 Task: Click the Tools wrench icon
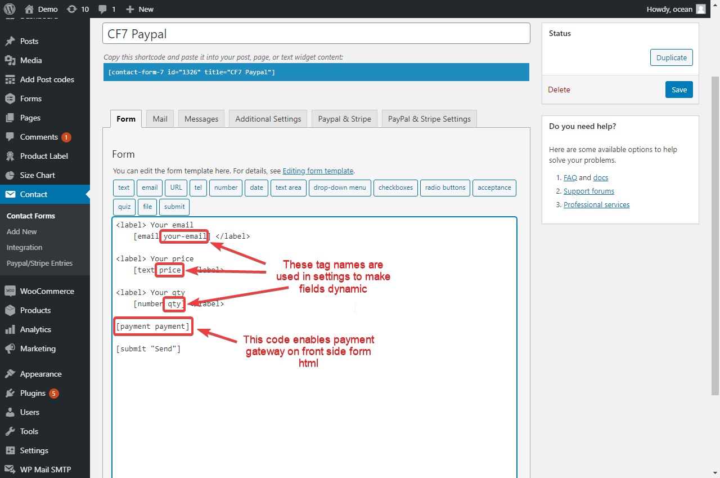point(10,431)
